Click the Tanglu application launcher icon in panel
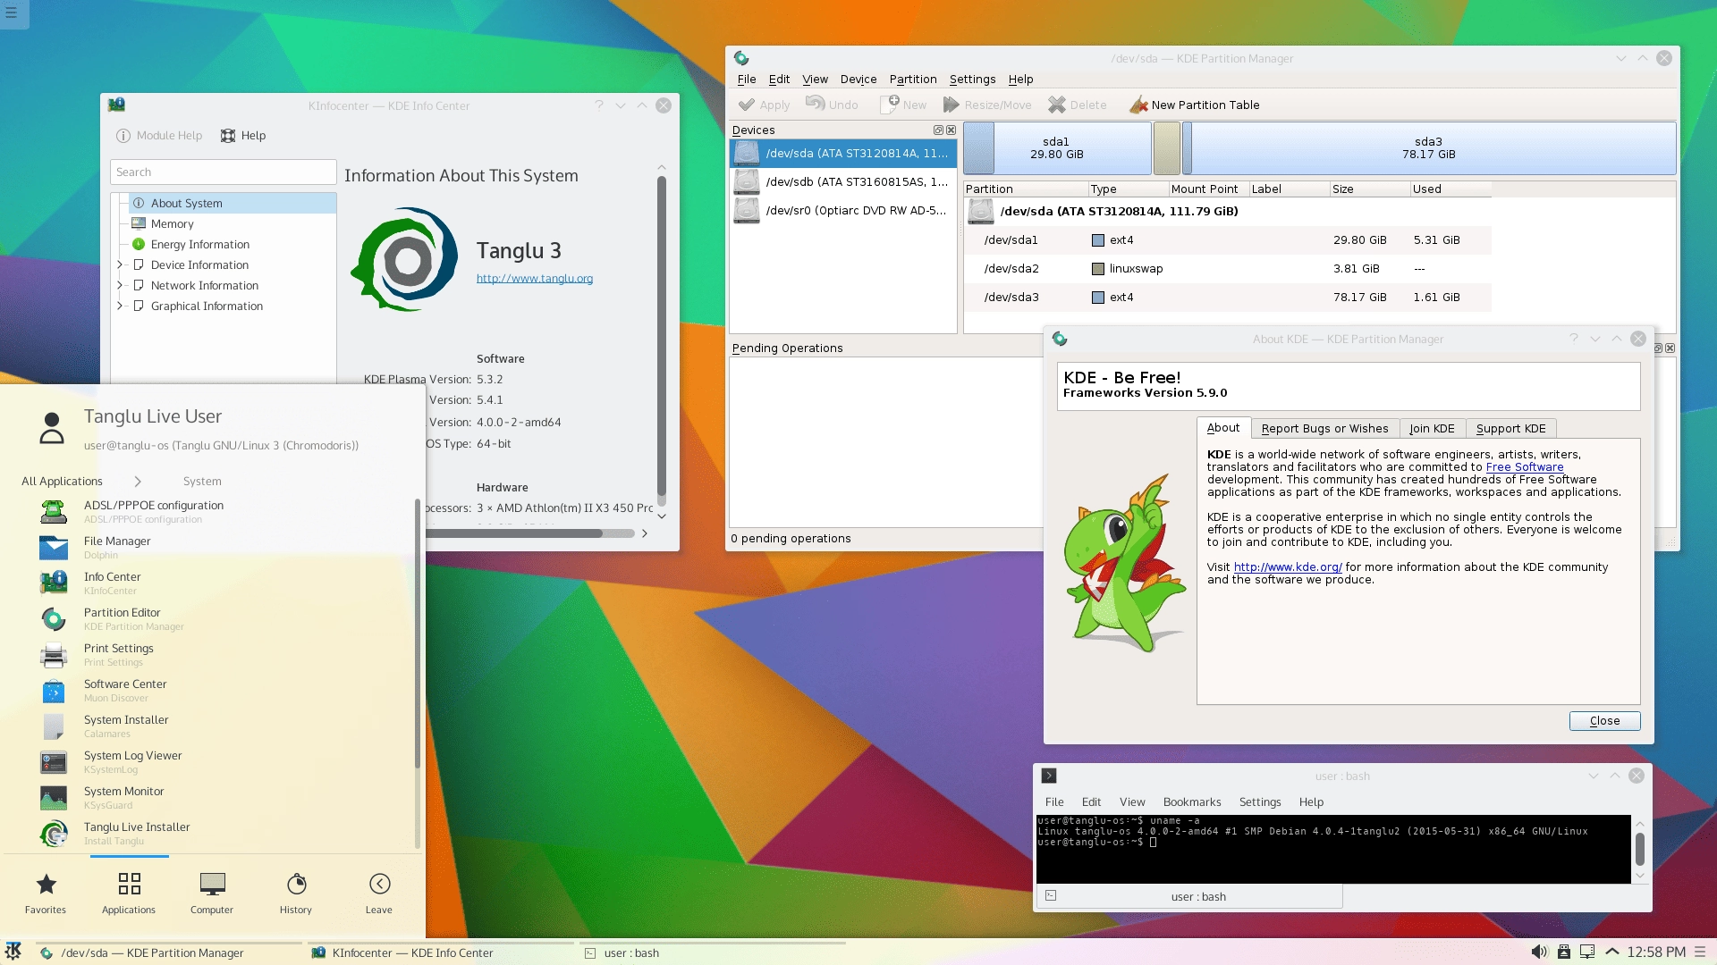The height and width of the screenshot is (965, 1717). [13, 952]
